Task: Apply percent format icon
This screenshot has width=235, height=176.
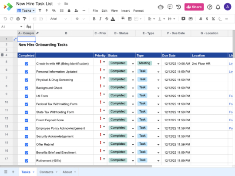Action: [x=213, y=19]
